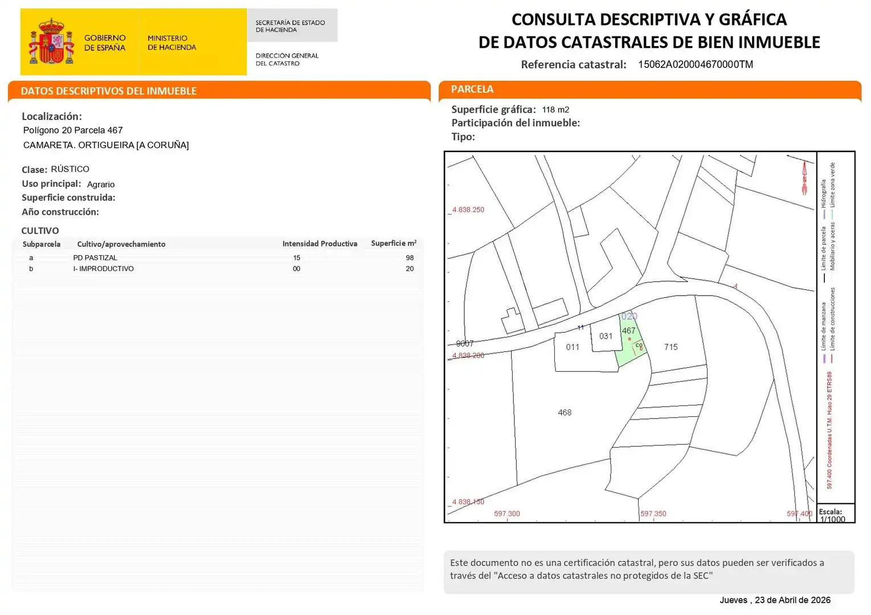
Task: Click the coordinate label '4.838.250' on map
Action: (x=468, y=210)
